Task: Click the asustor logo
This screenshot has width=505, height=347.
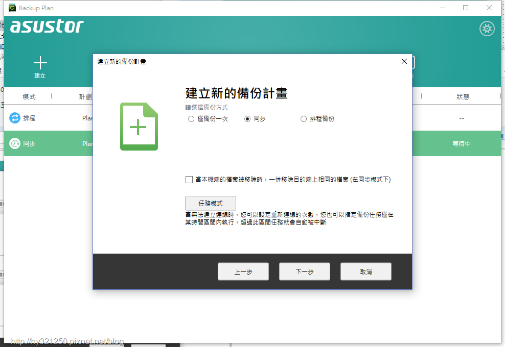Action: click(x=47, y=27)
